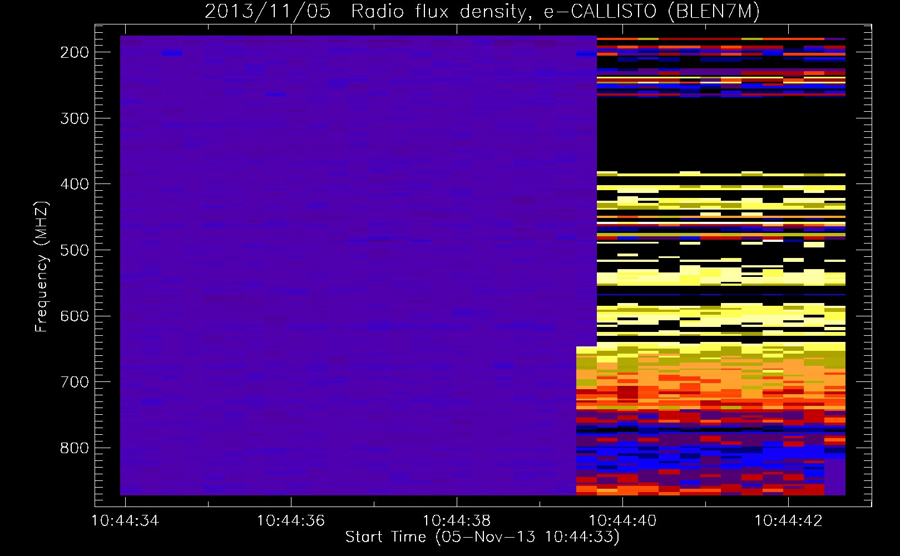The height and width of the screenshot is (556, 900).
Task: Click the '200' frequency axis label
Action: click(x=75, y=52)
